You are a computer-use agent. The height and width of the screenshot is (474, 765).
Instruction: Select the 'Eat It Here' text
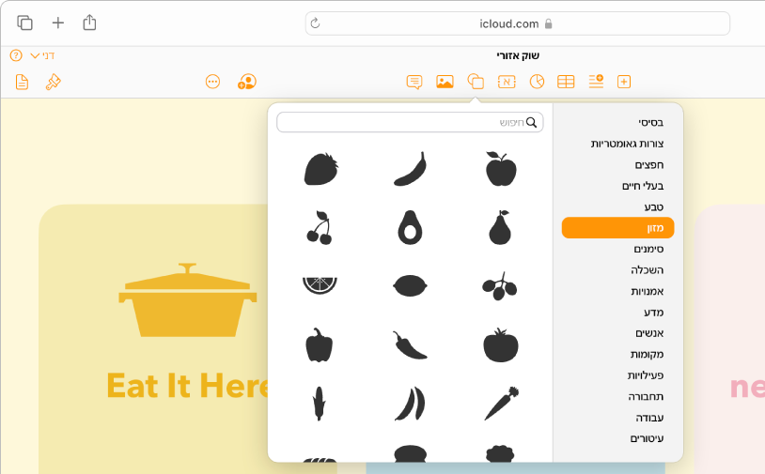[x=188, y=386]
